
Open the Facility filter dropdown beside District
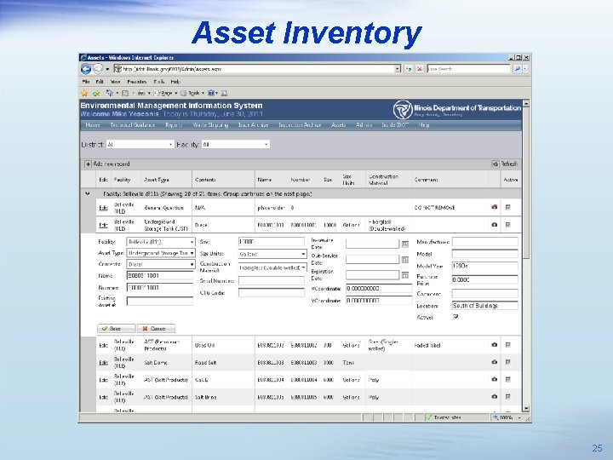(235, 144)
